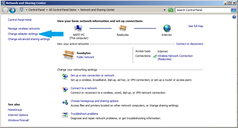This screenshot has width=238, height=128.
Task: Click the help question mark icon
Action: click(234, 17)
